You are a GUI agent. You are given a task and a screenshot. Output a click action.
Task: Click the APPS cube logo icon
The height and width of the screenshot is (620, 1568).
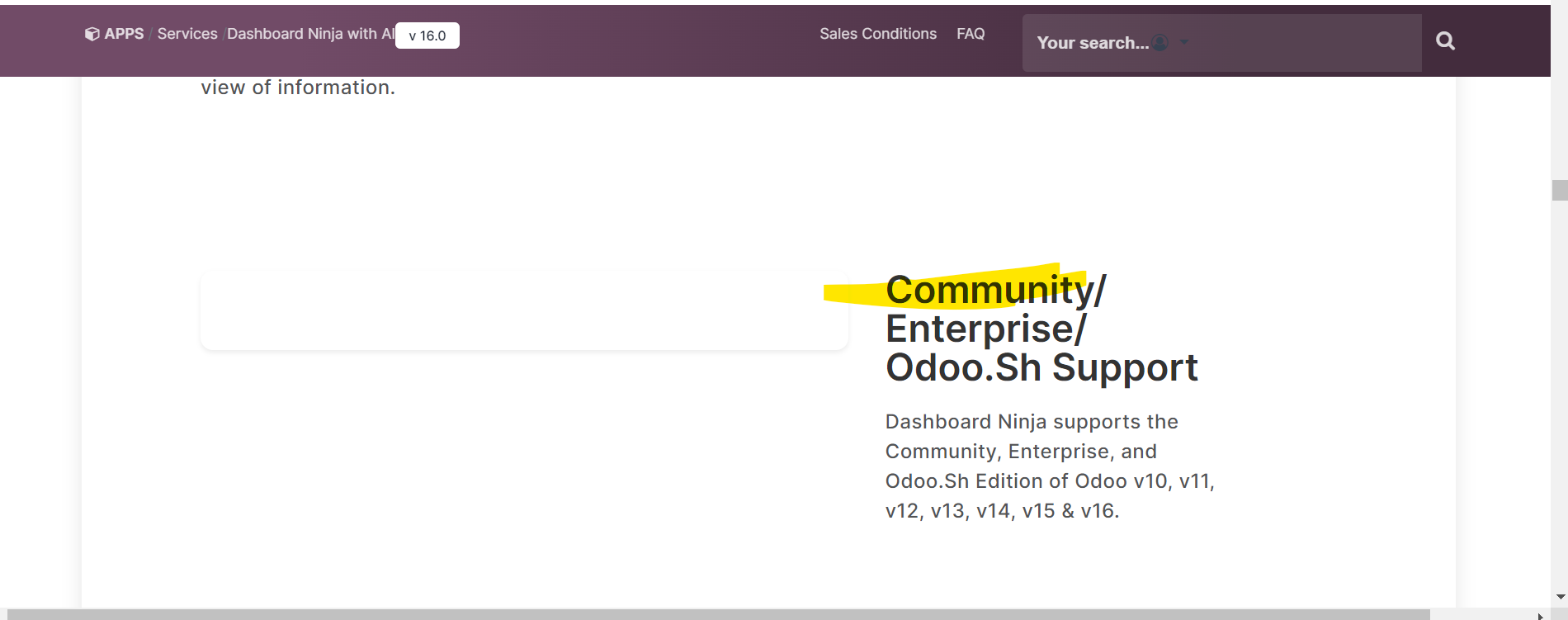coord(92,34)
